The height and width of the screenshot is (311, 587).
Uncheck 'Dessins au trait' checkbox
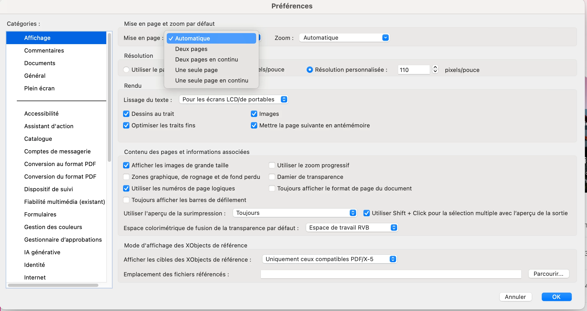(x=126, y=114)
